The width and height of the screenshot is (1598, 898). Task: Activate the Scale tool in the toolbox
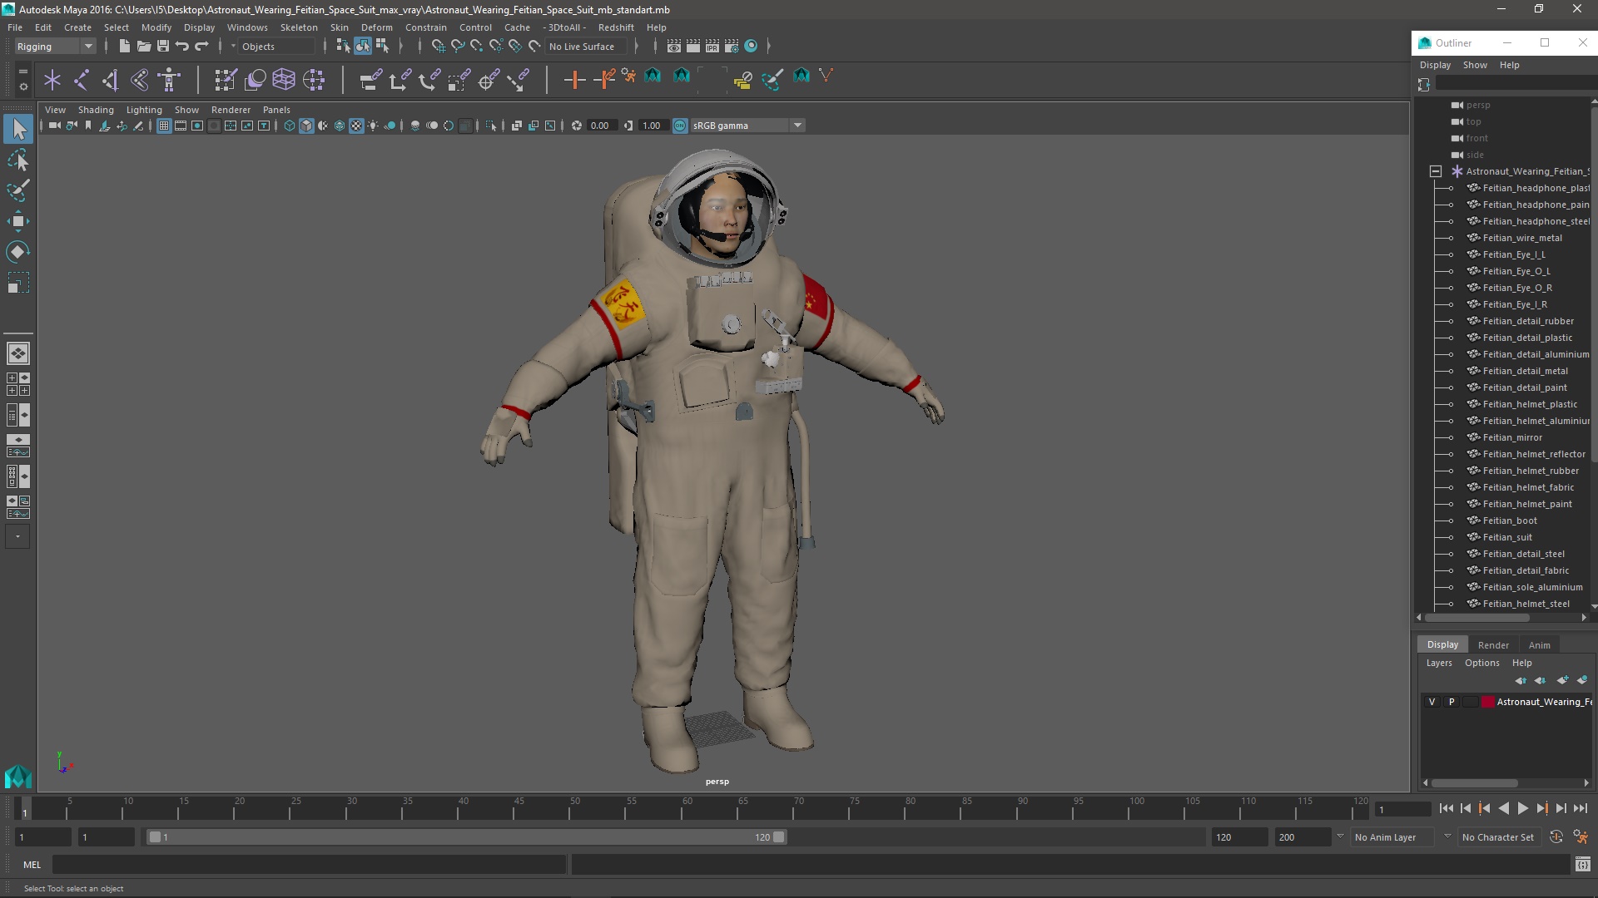(18, 283)
